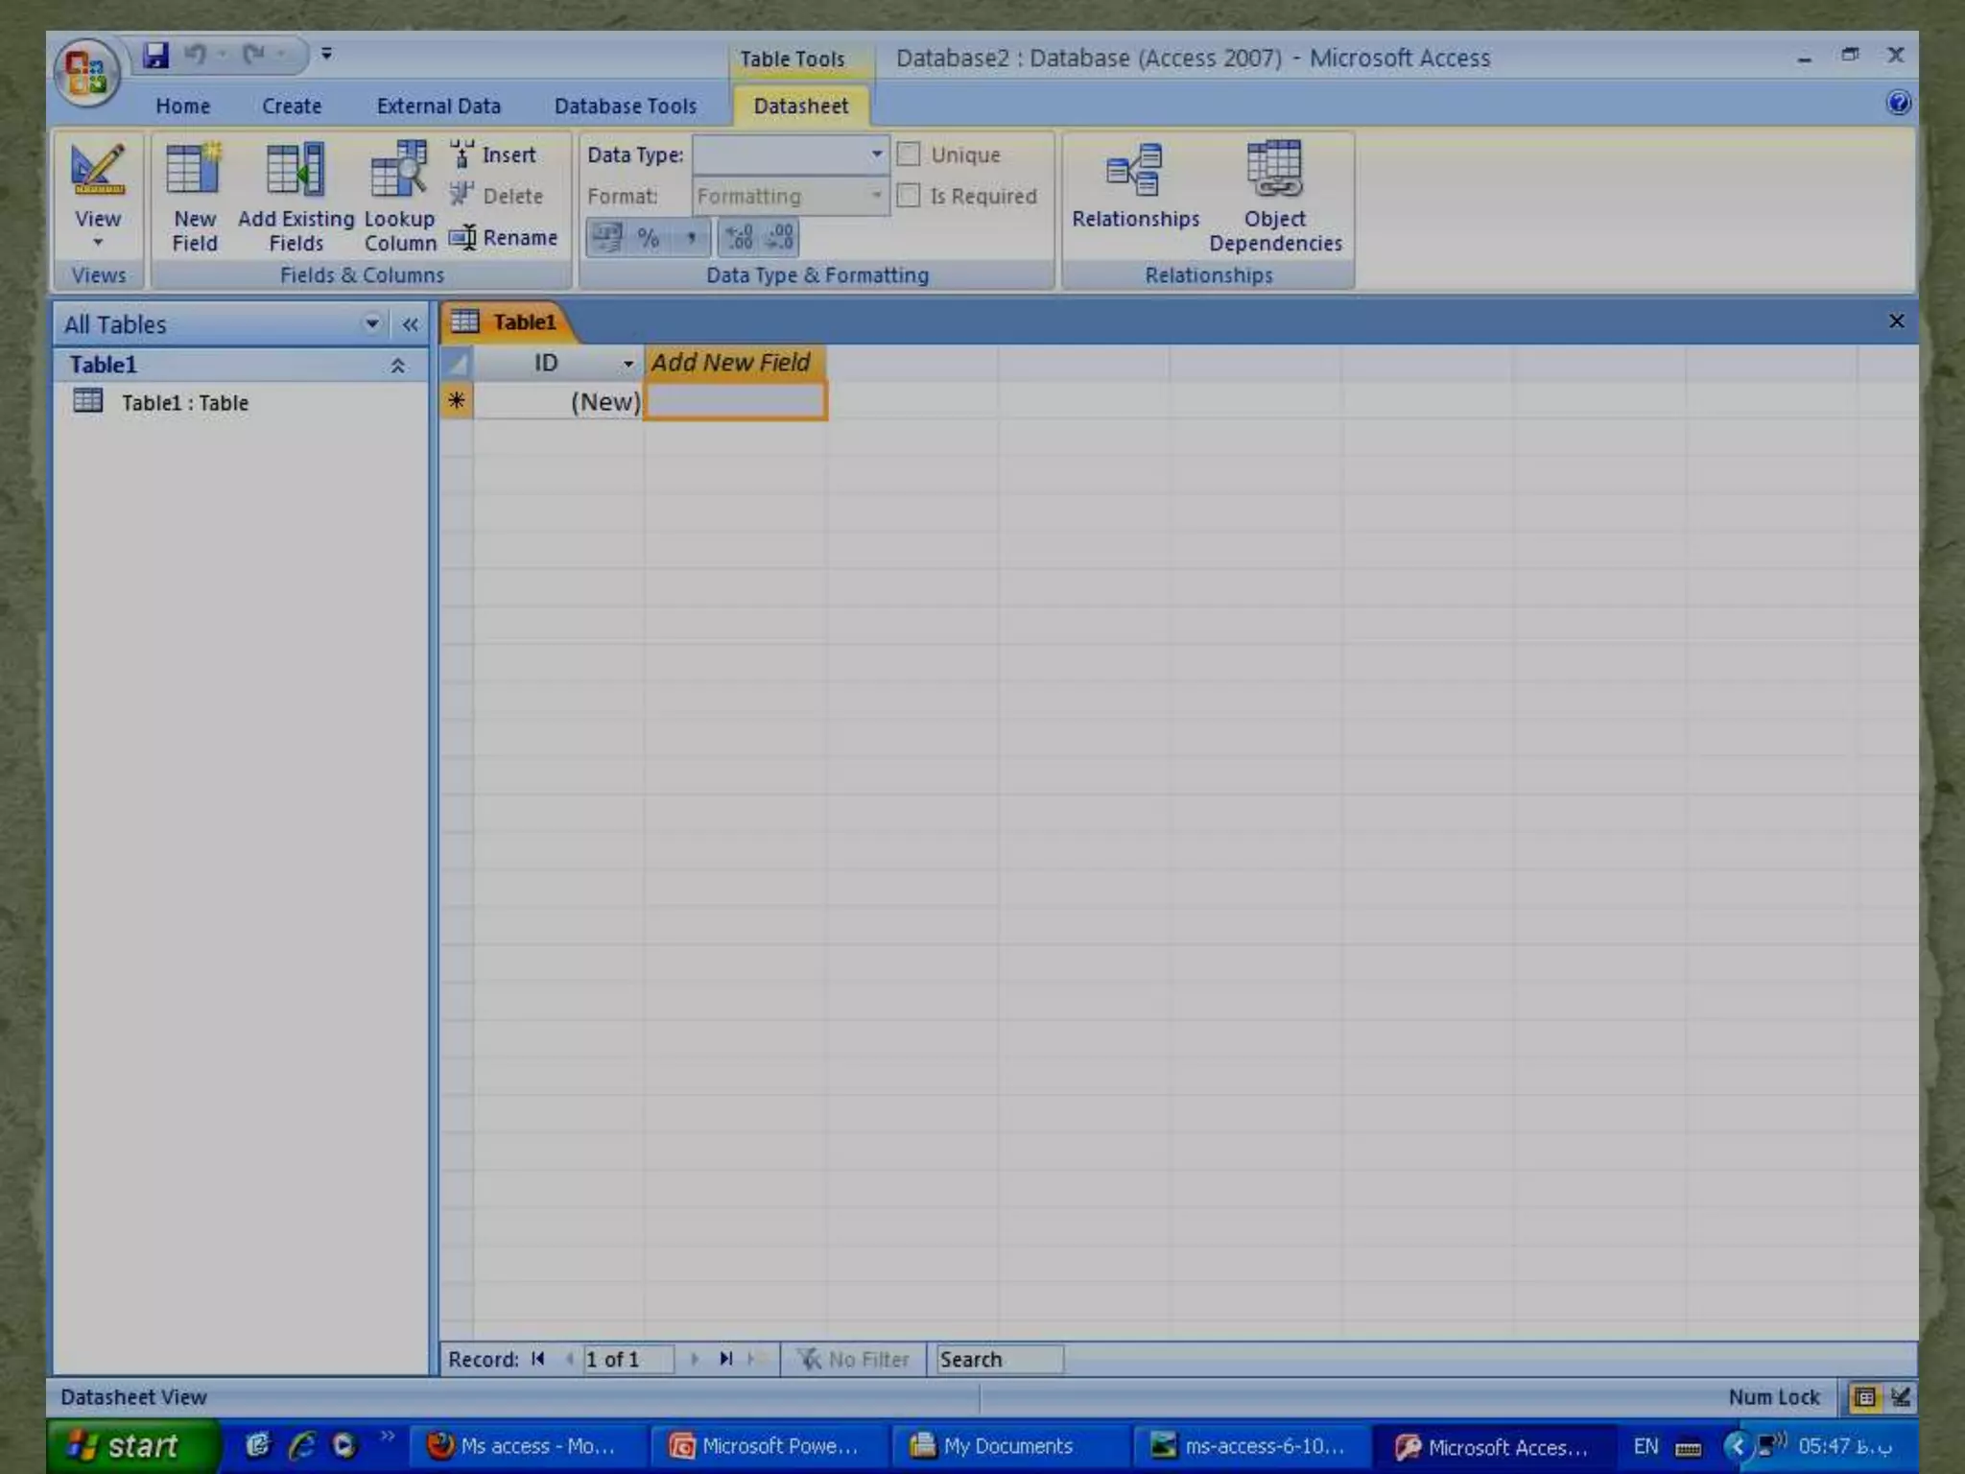
Task: Enable the Unique checkbox
Action: tap(909, 155)
